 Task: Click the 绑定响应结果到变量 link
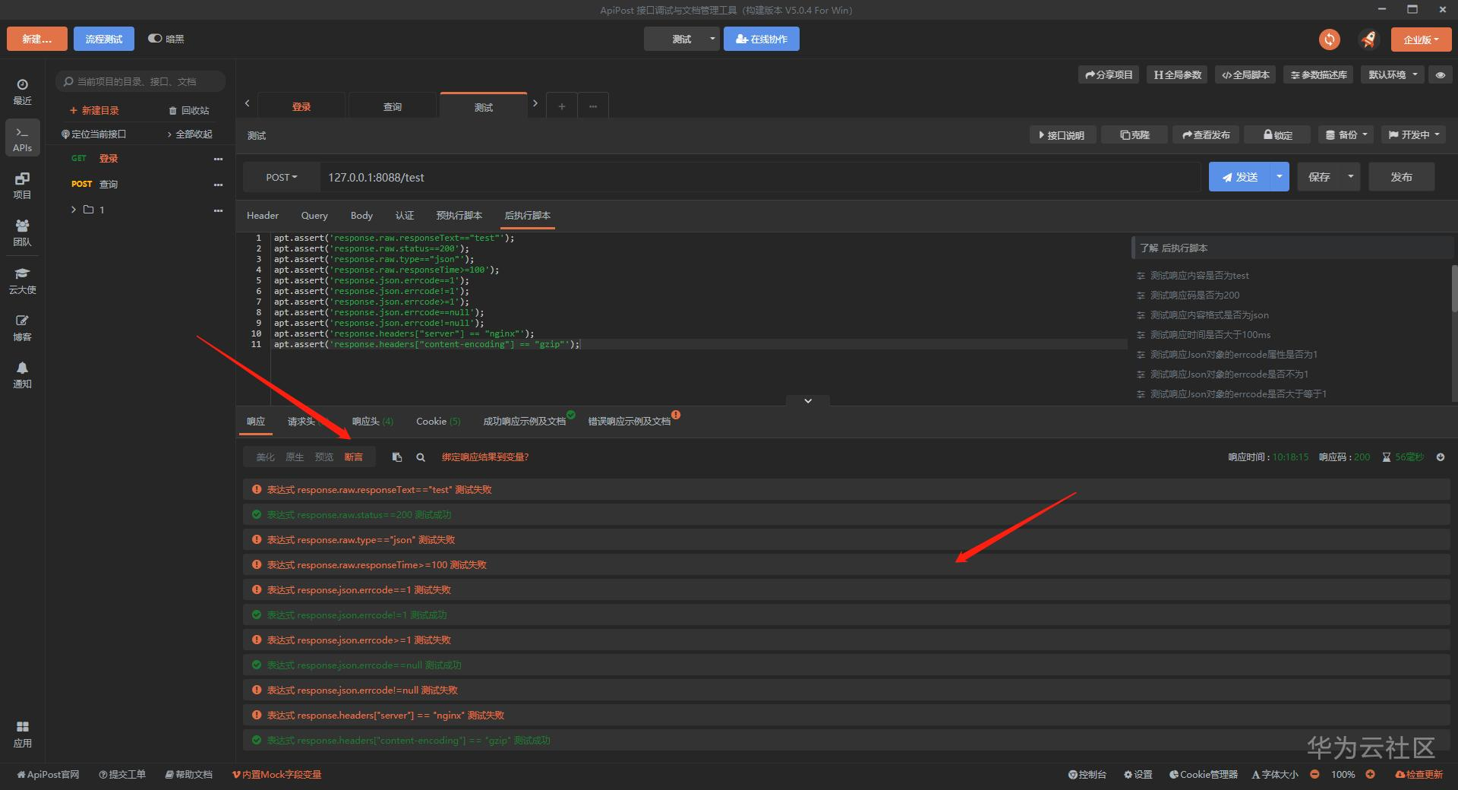click(485, 457)
